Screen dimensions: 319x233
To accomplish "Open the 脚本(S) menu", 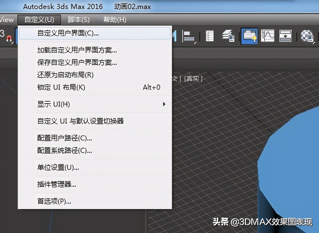I will click(79, 19).
